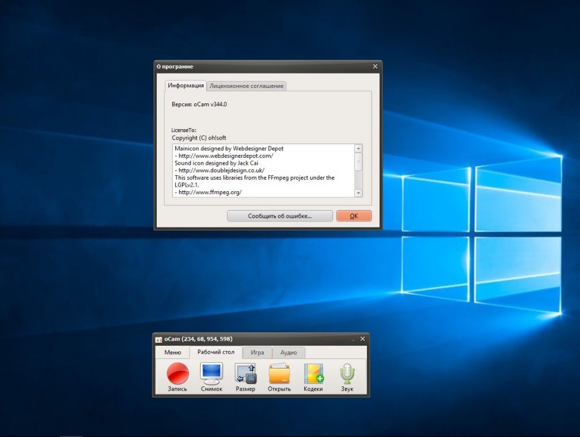This screenshot has height=437, width=580.
Task: Open the Меню tab in oCam
Action: [173, 352]
